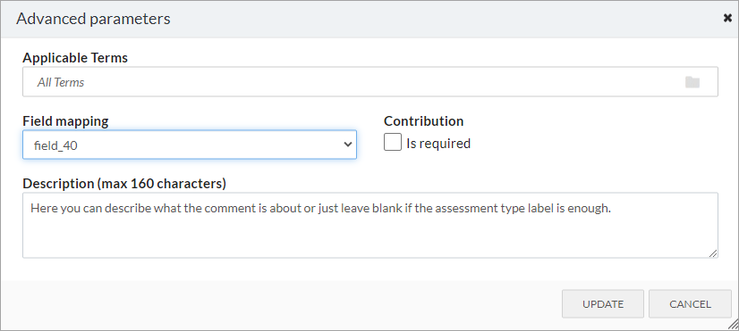Click the Field mapping dropdown chevron
The height and width of the screenshot is (331, 739).
[348, 145]
